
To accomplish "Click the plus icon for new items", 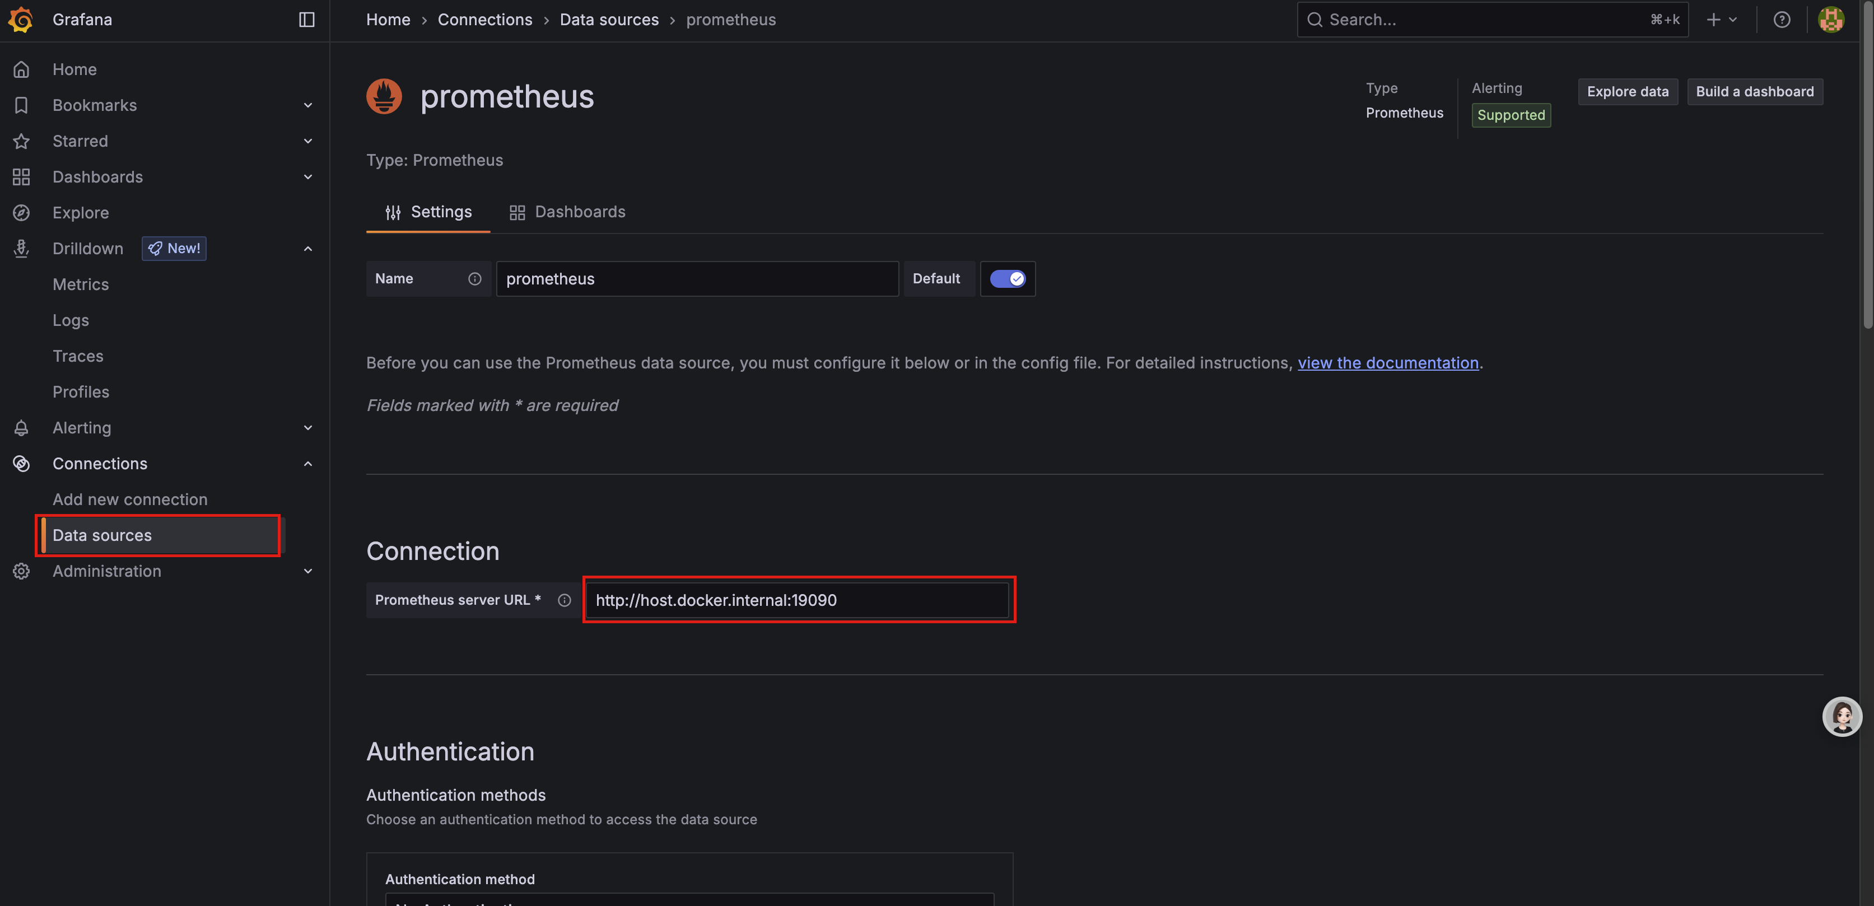I will click(1714, 20).
